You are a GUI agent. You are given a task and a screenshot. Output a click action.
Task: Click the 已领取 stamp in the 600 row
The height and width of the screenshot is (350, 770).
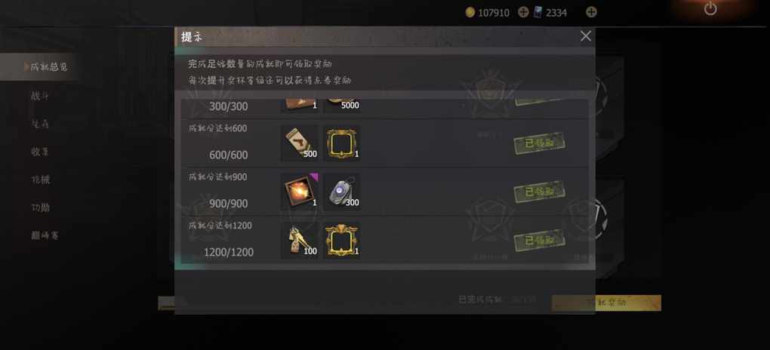(539, 143)
